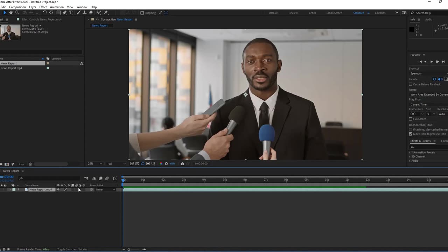448x252 pixels.
Task: Open the Full resolution dropdown
Action: tap(116, 163)
